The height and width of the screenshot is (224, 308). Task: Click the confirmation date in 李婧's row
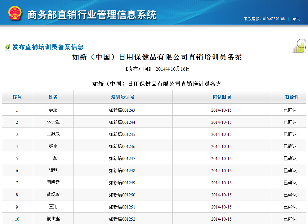[221, 110]
